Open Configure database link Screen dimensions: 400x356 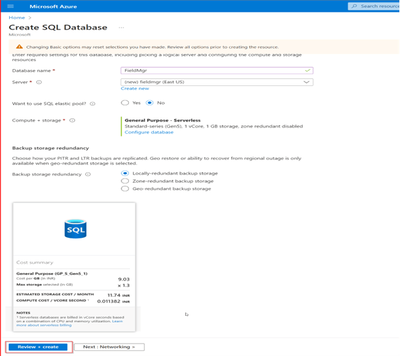click(149, 132)
